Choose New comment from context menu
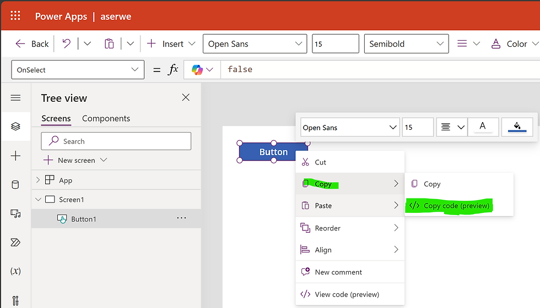540x308 pixels. pyautogui.click(x=350, y=272)
